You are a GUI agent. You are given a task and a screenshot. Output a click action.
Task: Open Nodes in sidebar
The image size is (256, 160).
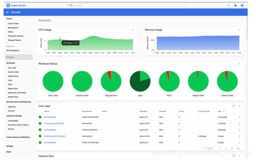tap(10, 32)
